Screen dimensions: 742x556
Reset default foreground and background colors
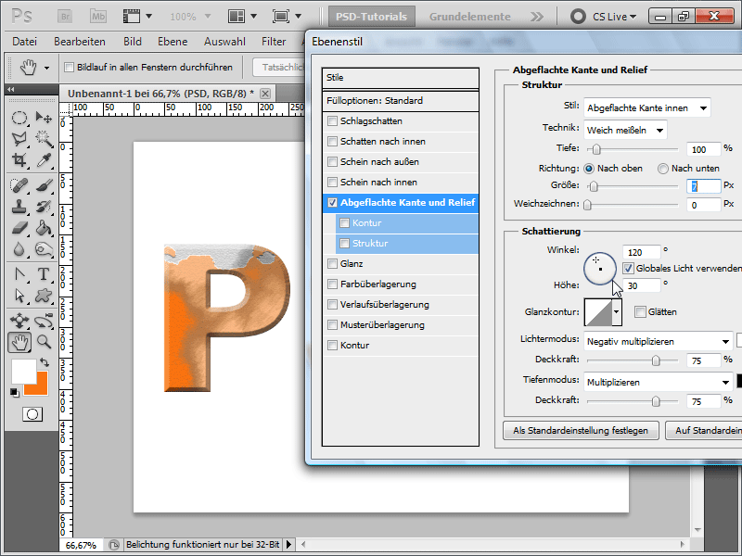coord(14,392)
